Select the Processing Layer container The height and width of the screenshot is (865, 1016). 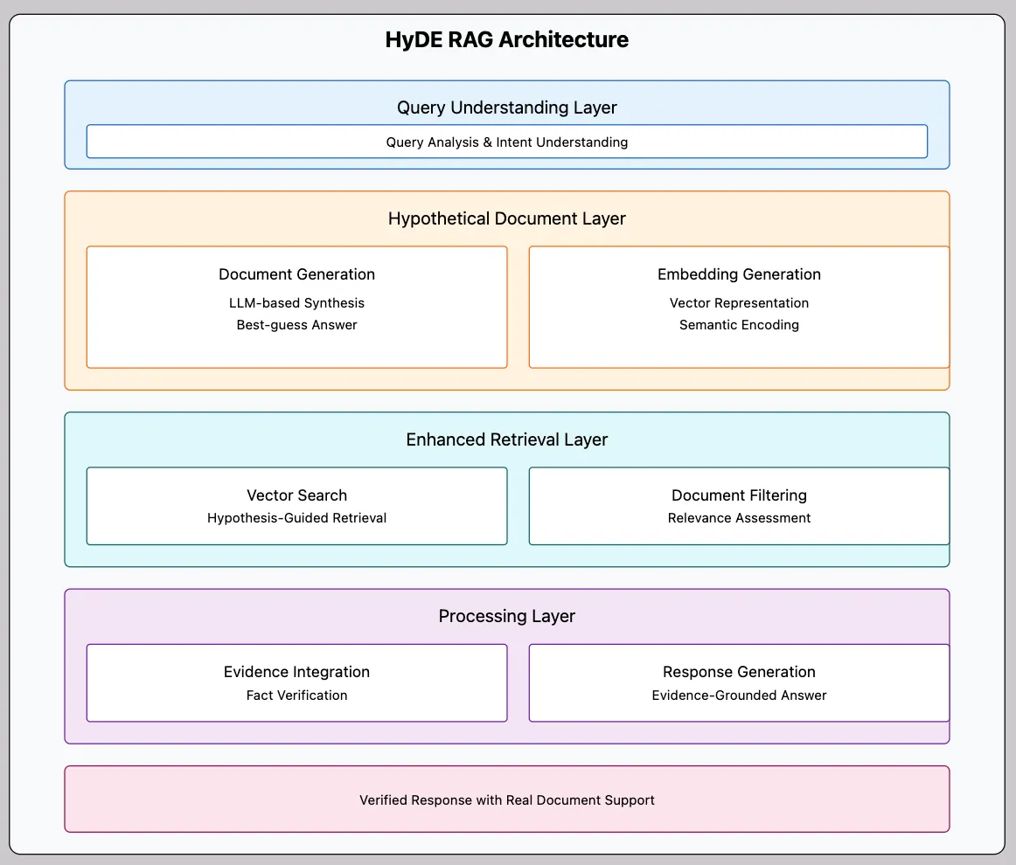tap(507, 616)
